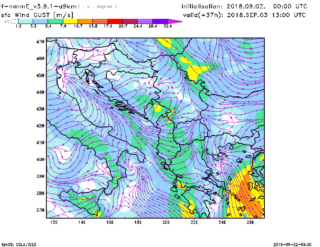Screen dimensions: 320x247
Task: Click the legend value 32.6
Action: click(168, 26)
